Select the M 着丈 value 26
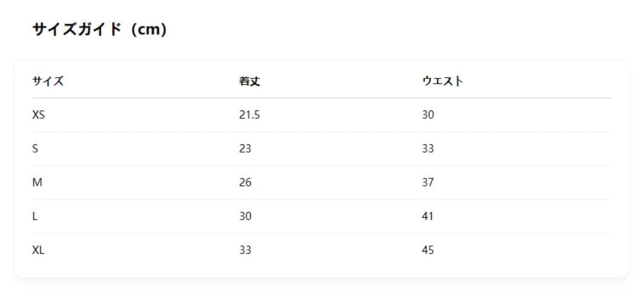The width and height of the screenshot is (642, 301). coord(245,182)
